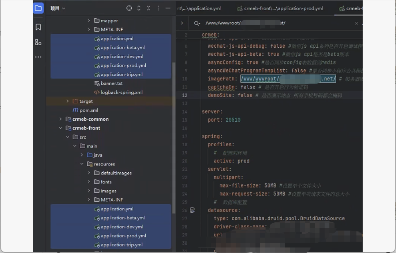Click the DruidDataSource type line
Viewport: 396px width, 253px height.
coord(279,218)
